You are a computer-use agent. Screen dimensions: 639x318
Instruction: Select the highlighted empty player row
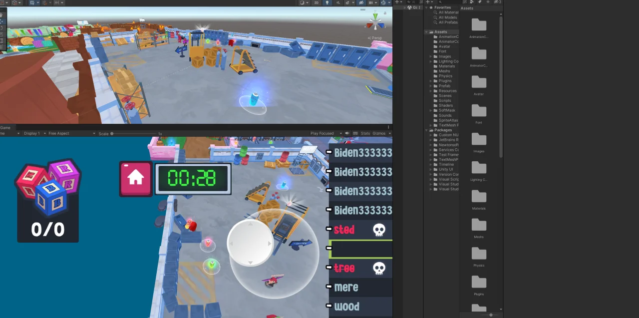(361, 249)
